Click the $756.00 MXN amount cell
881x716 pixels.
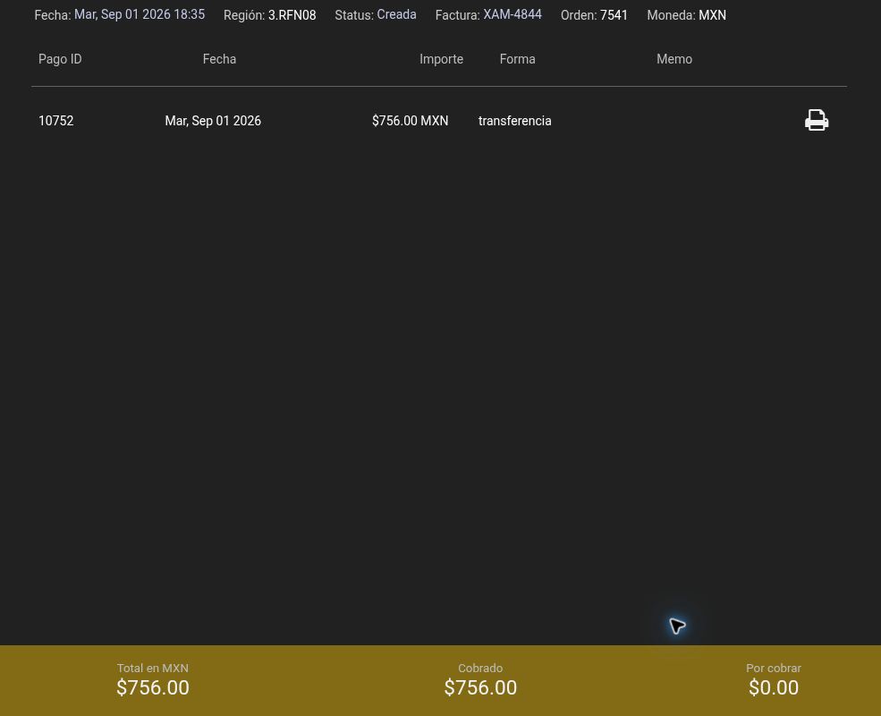pyautogui.click(x=411, y=121)
